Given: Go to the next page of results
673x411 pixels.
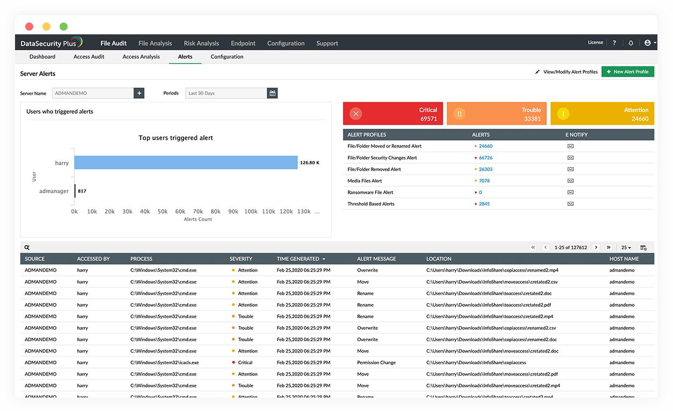Looking at the screenshot, I should tap(596, 247).
